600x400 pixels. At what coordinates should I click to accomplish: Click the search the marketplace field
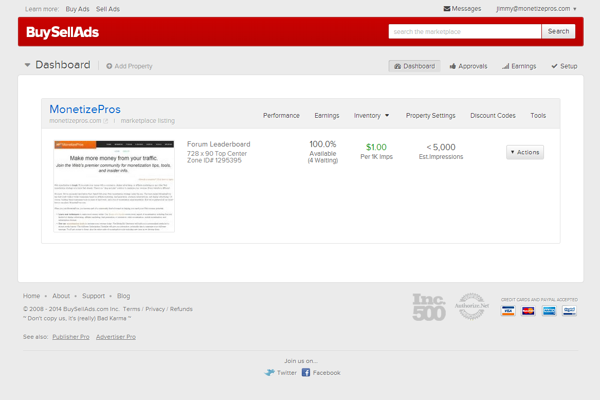(x=465, y=31)
